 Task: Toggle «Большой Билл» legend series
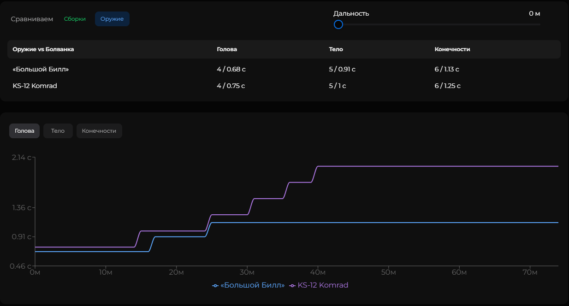252,285
